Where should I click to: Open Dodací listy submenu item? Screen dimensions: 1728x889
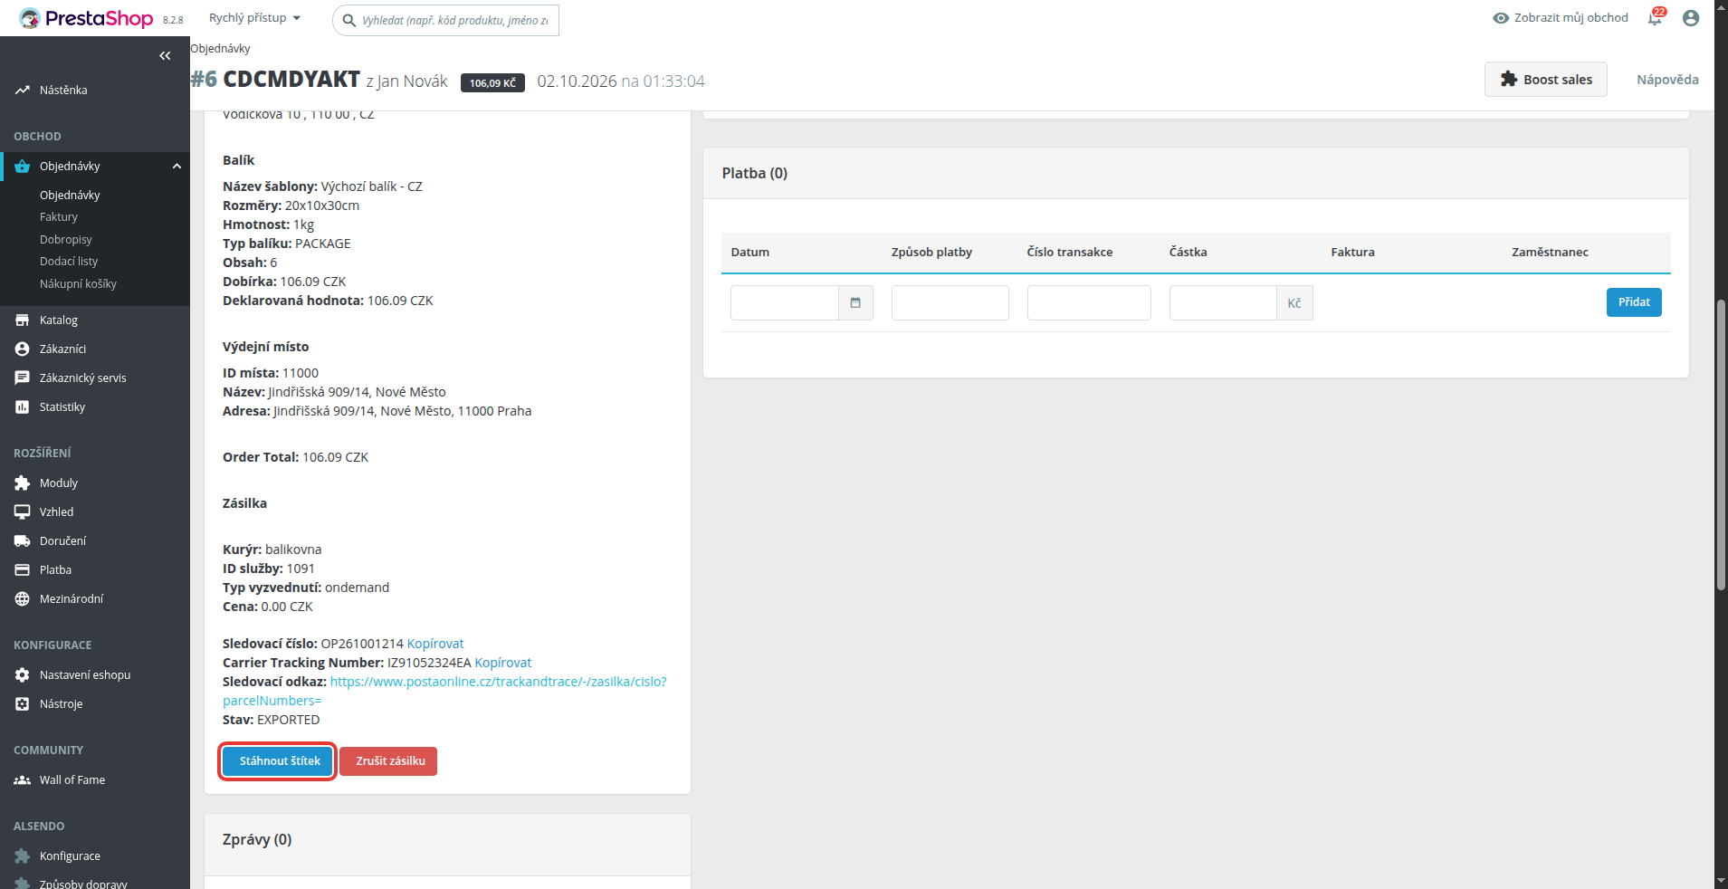pos(69,262)
